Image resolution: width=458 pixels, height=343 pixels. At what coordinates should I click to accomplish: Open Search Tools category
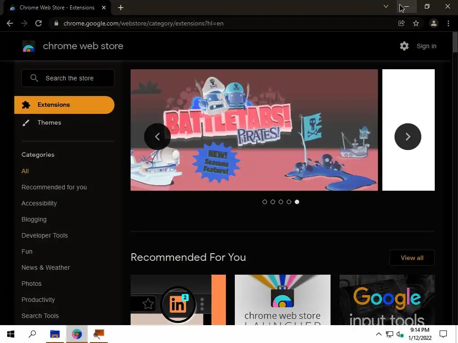click(40, 316)
